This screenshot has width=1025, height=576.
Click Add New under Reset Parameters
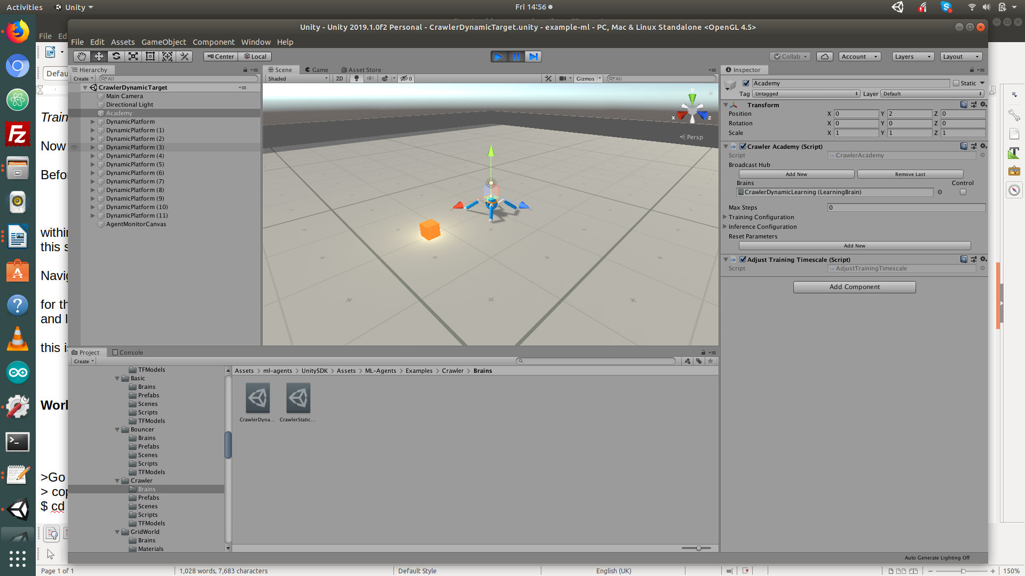pyautogui.click(x=854, y=246)
